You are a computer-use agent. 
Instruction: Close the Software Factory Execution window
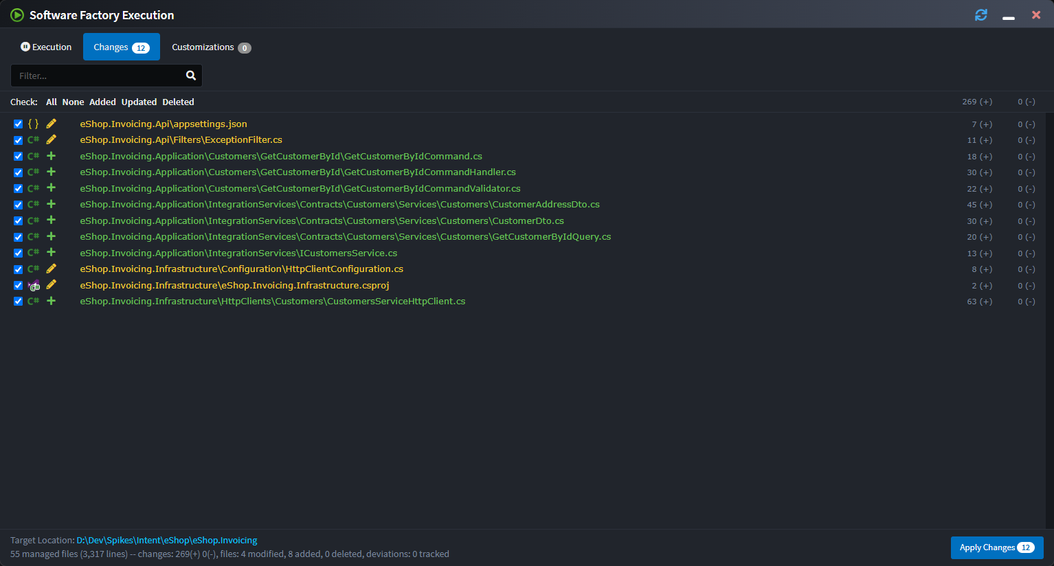tap(1036, 15)
